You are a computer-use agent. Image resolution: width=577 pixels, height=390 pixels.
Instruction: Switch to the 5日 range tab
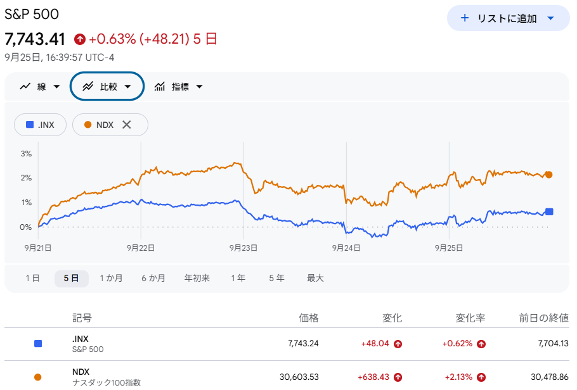(71, 279)
